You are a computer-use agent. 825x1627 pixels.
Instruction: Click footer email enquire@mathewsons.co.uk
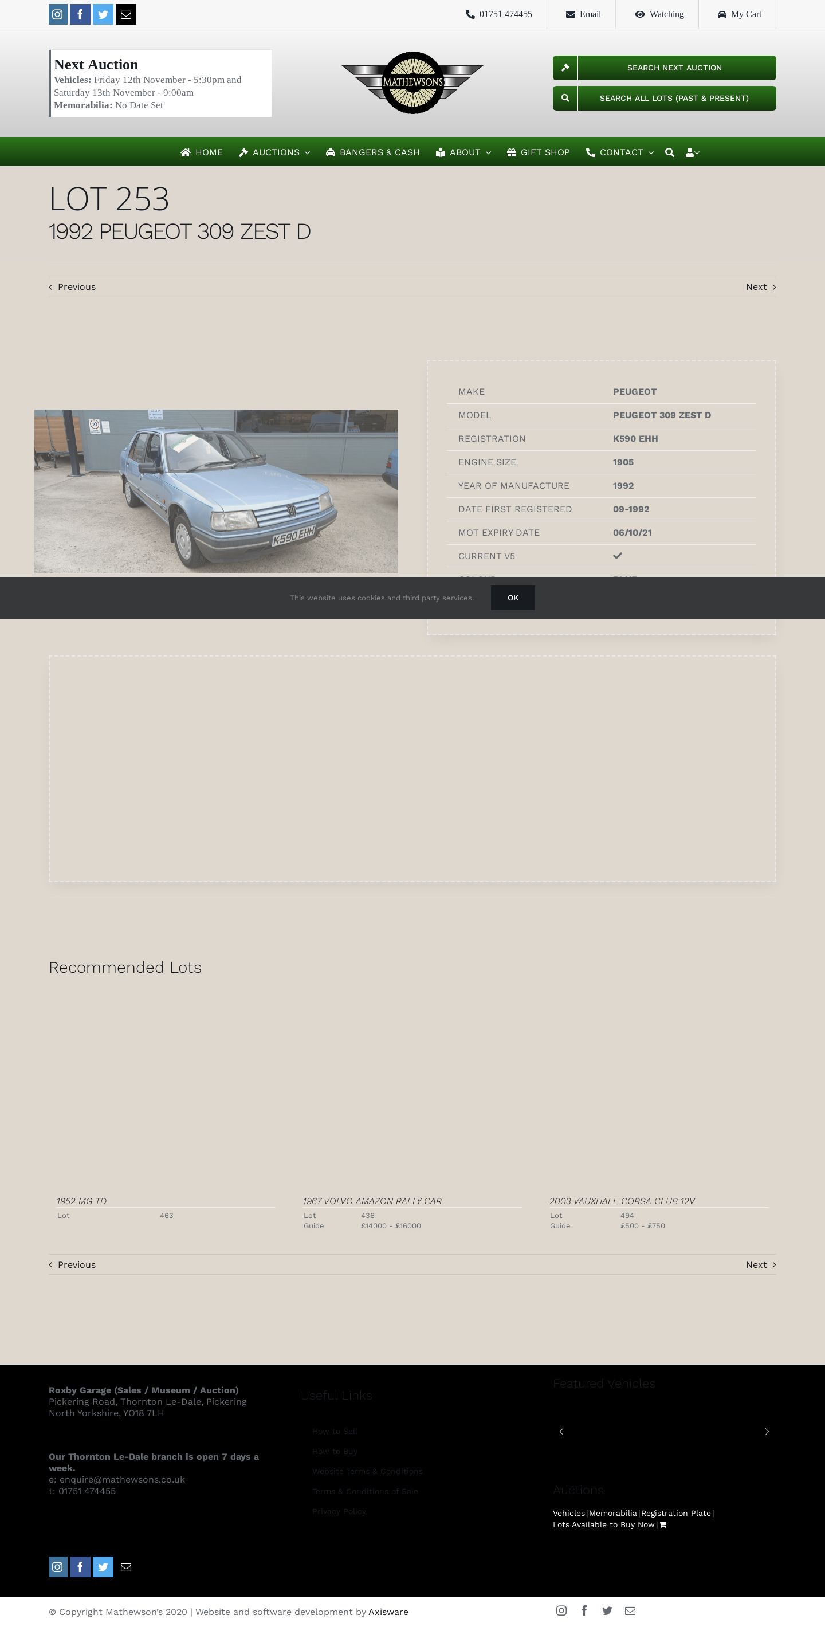click(122, 1479)
